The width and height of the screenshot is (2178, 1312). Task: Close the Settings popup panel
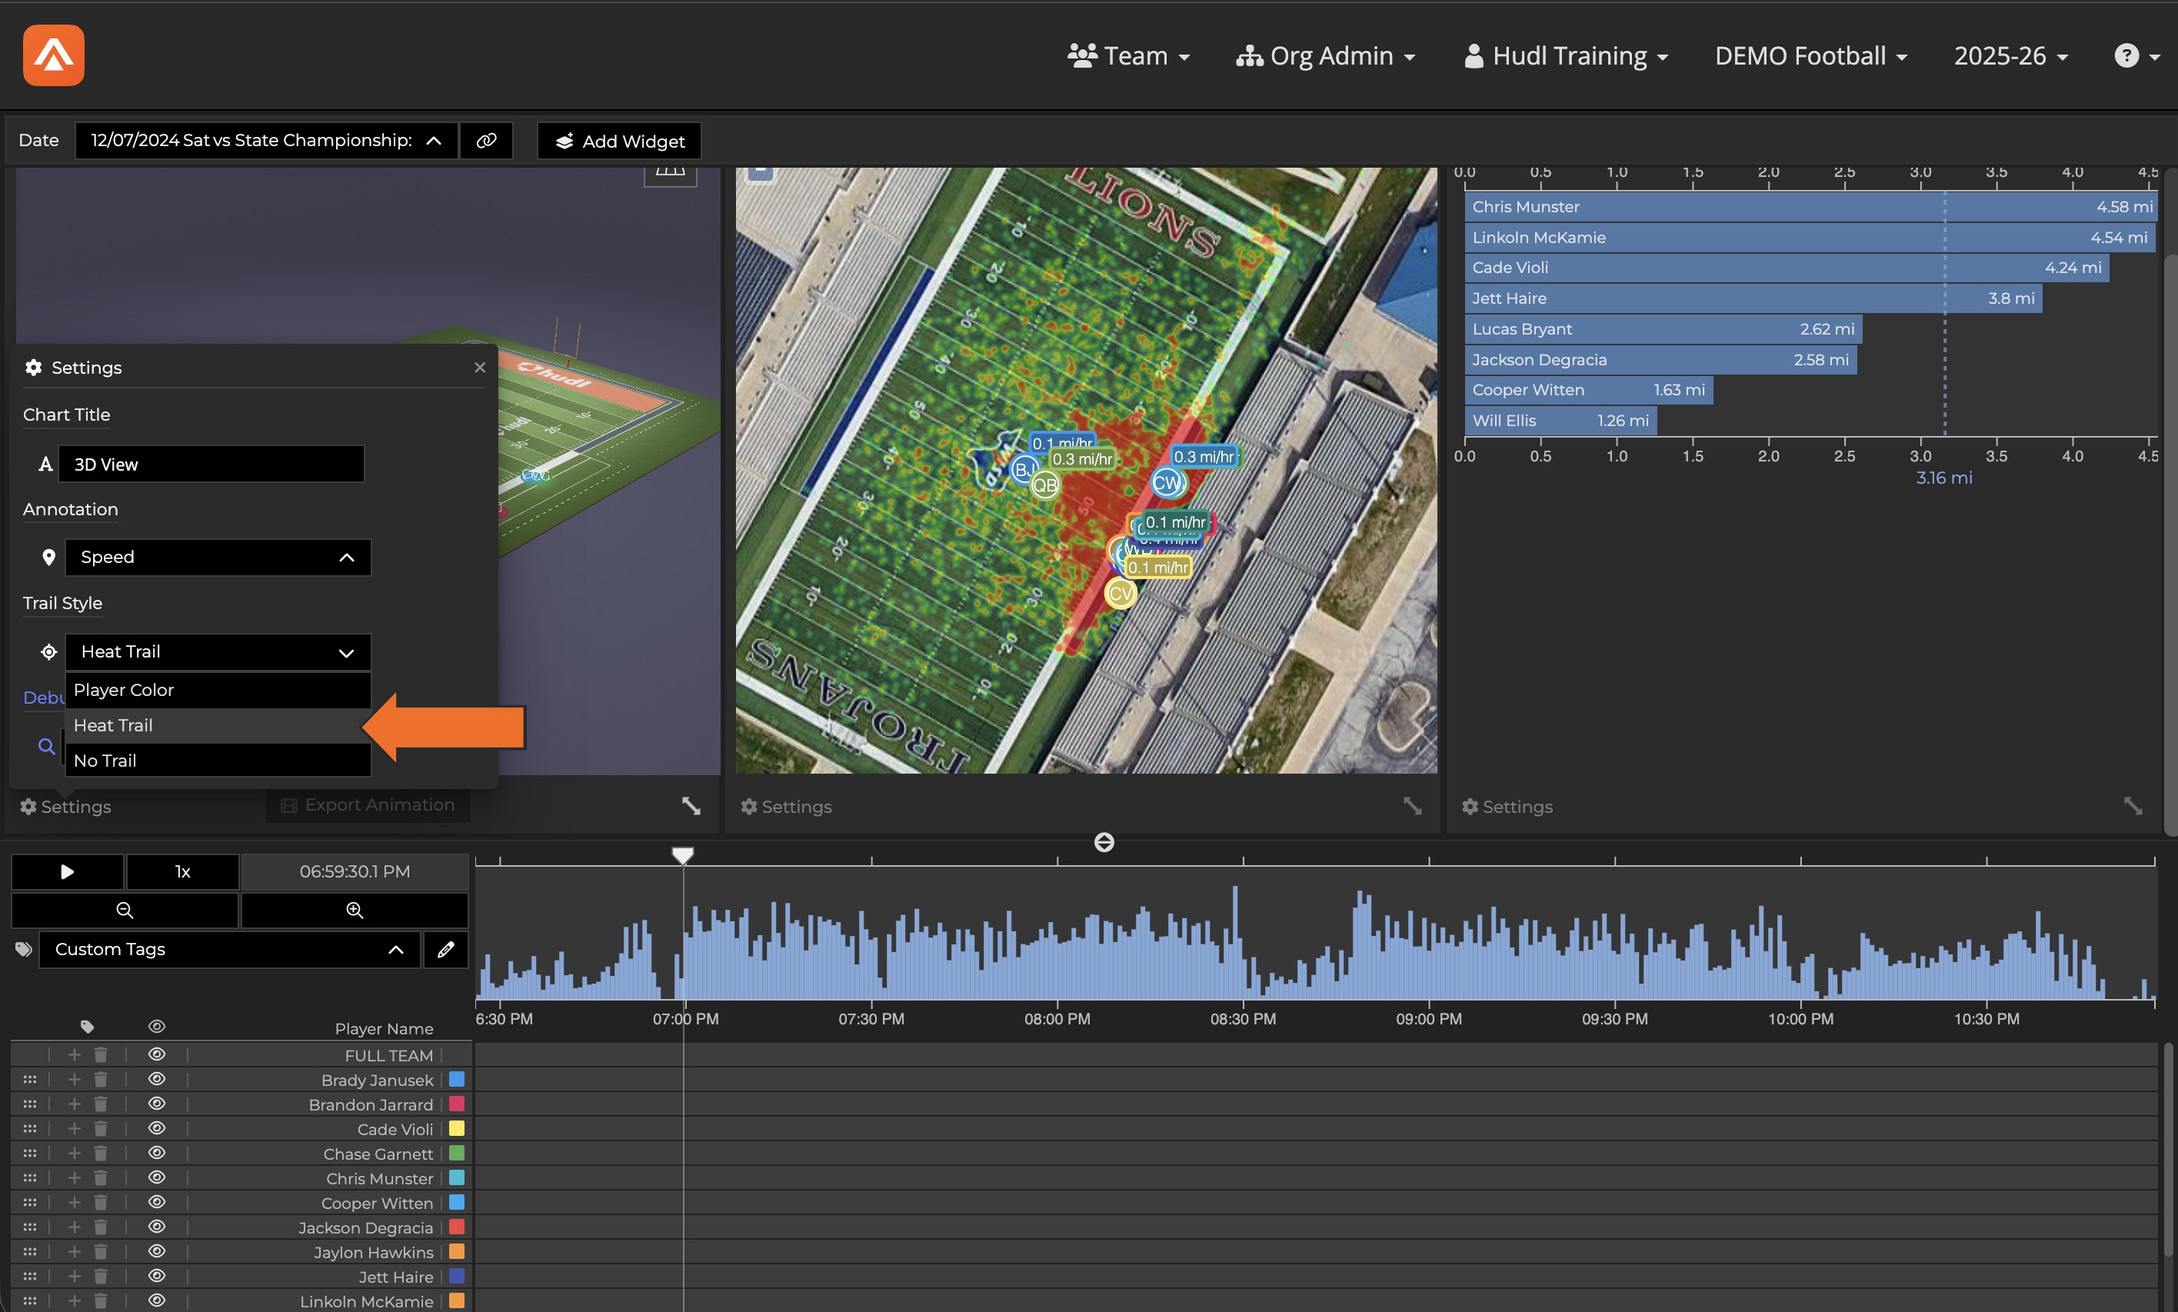480,367
